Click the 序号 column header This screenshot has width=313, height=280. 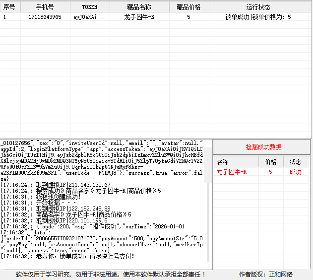[x=9, y=7]
